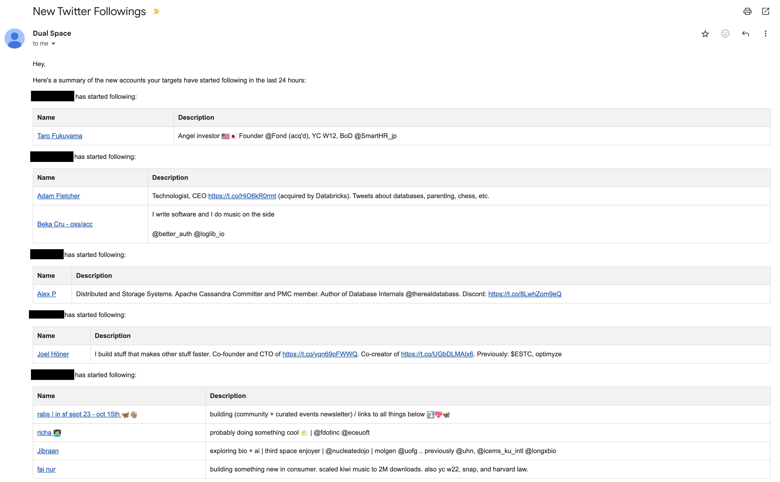780x482 pixels.
Task: Open the email in a new window
Action: (x=765, y=12)
